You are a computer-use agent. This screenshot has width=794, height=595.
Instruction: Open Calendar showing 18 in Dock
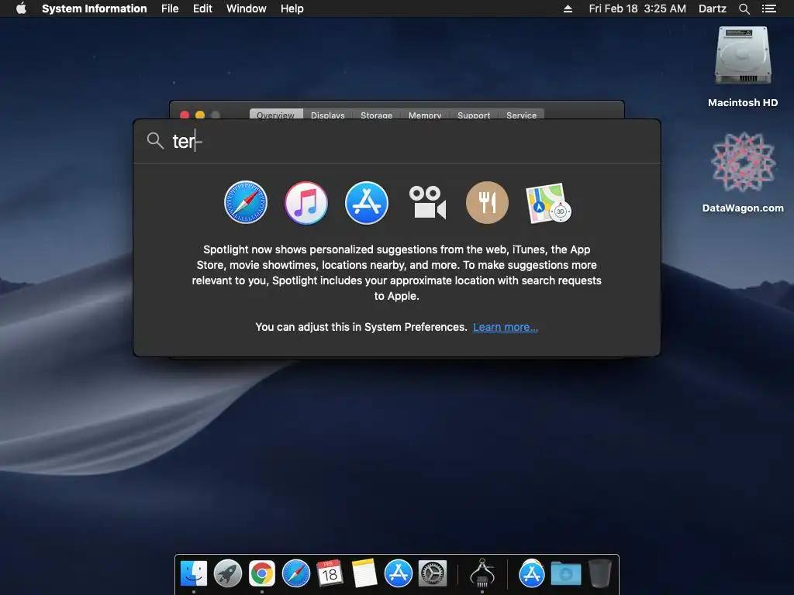[330, 574]
